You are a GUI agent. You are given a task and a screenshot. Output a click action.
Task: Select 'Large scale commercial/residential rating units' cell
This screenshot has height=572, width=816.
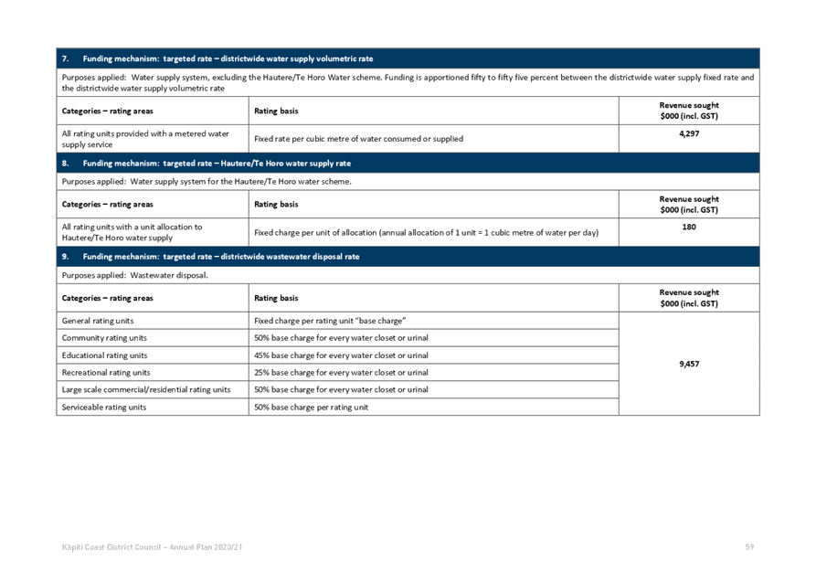153,390
